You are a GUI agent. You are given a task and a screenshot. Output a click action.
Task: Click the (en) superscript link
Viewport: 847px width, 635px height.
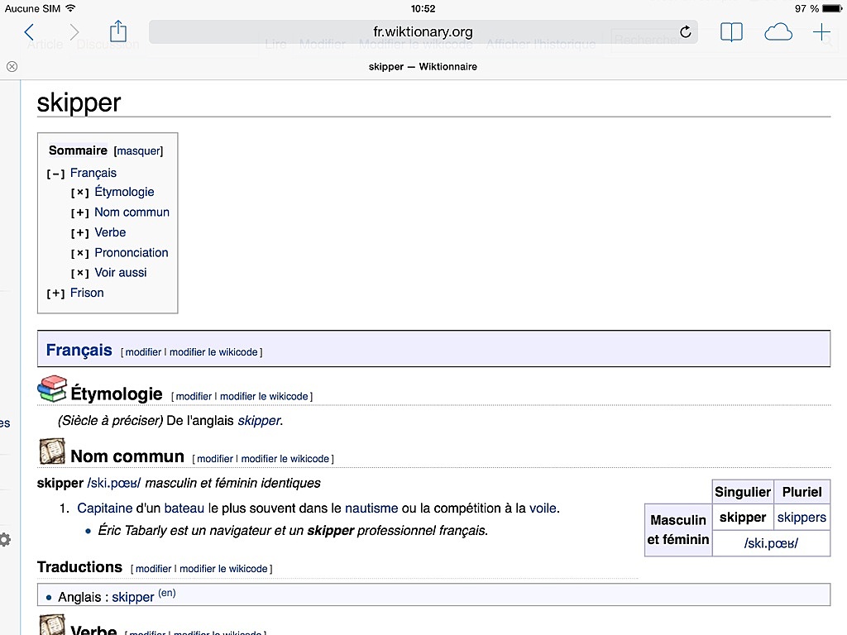(x=167, y=592)
